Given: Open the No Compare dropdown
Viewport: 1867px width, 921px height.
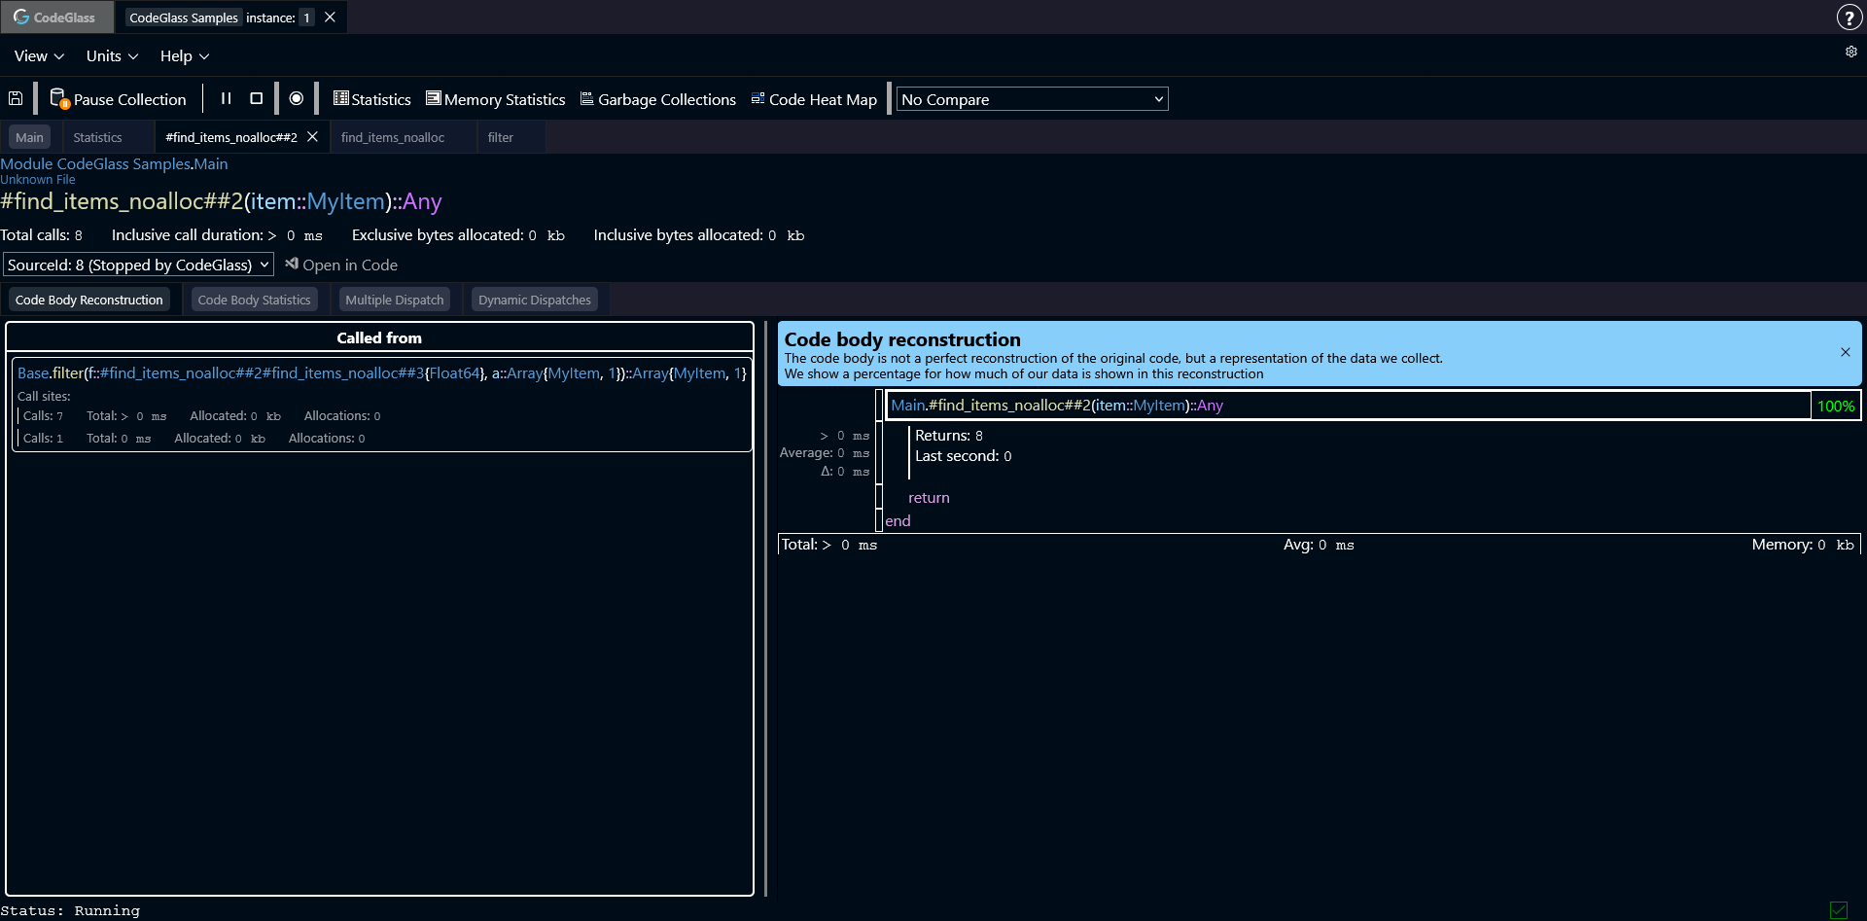Looking at the screenshot, I should (x=1032, y=98).
